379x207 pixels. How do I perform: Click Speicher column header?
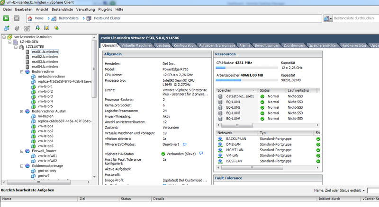point(236,90)
